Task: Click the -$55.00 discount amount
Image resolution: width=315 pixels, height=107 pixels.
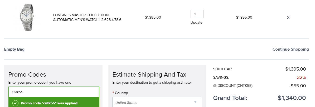Action: [297, 86]
